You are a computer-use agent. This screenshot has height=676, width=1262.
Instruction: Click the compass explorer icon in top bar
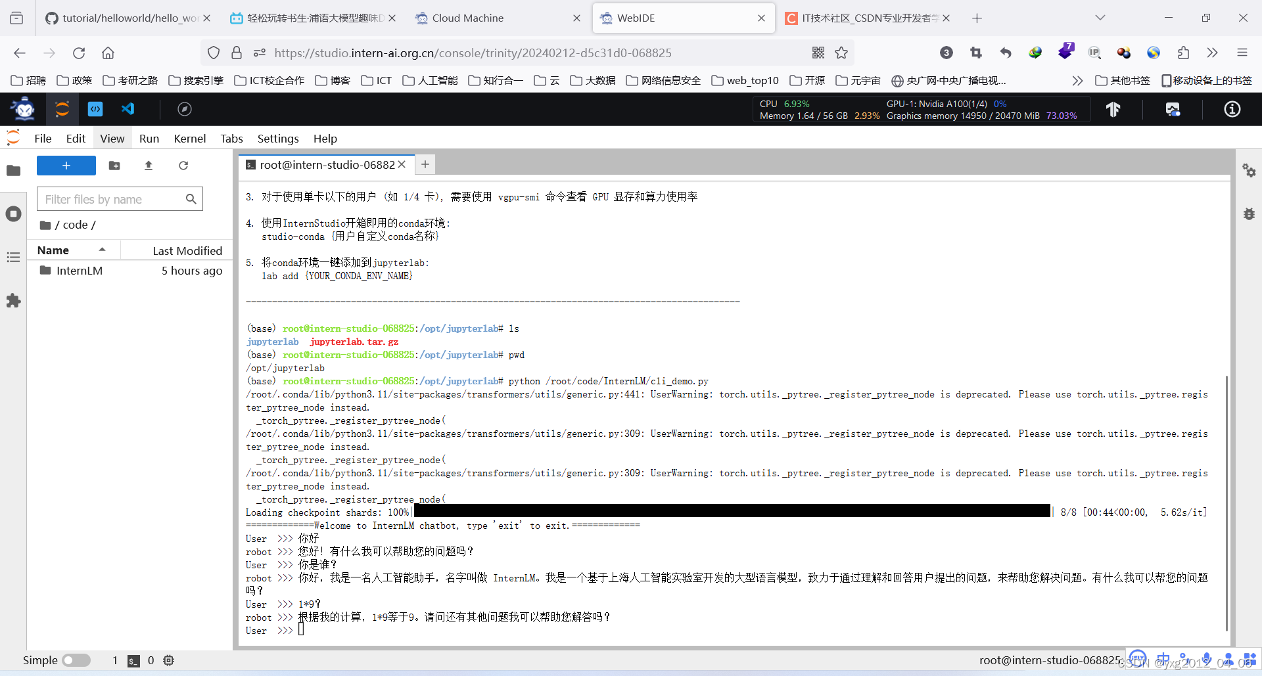coord(185,109)
